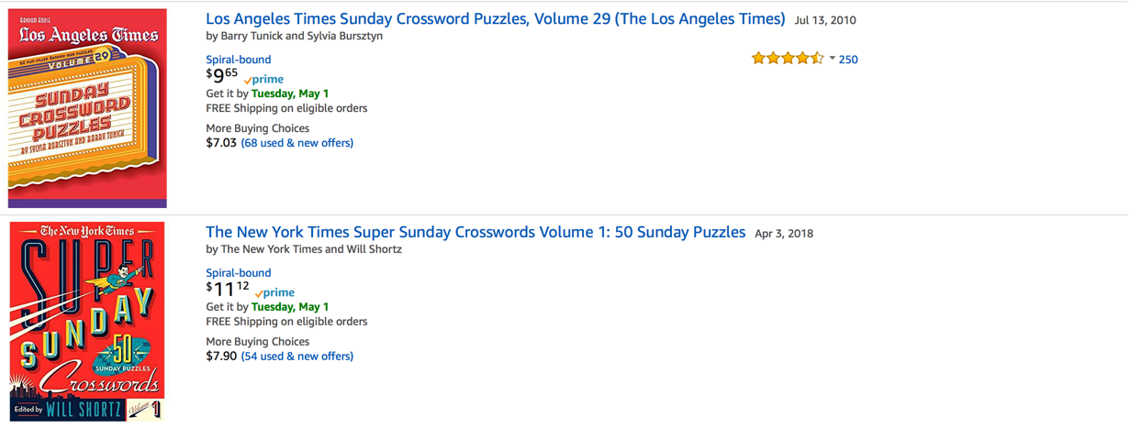Expand the ratings dropdown arrow beside 250
Viewport: 1141px width, 428px height.
click(x=832, y=59)
